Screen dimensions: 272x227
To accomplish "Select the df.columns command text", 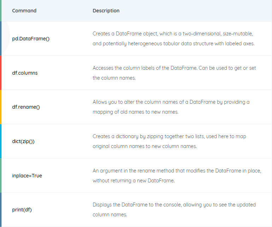I will point(25,73).
